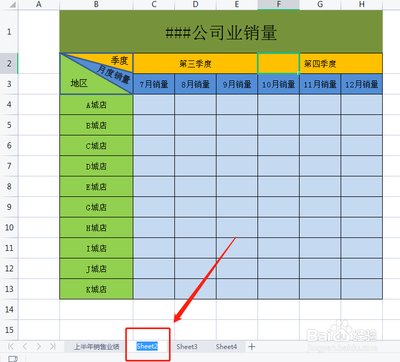This screenshot has width=400, height=362.
Task: Add a new sheet with plus icon
Action: pos(252,346)
